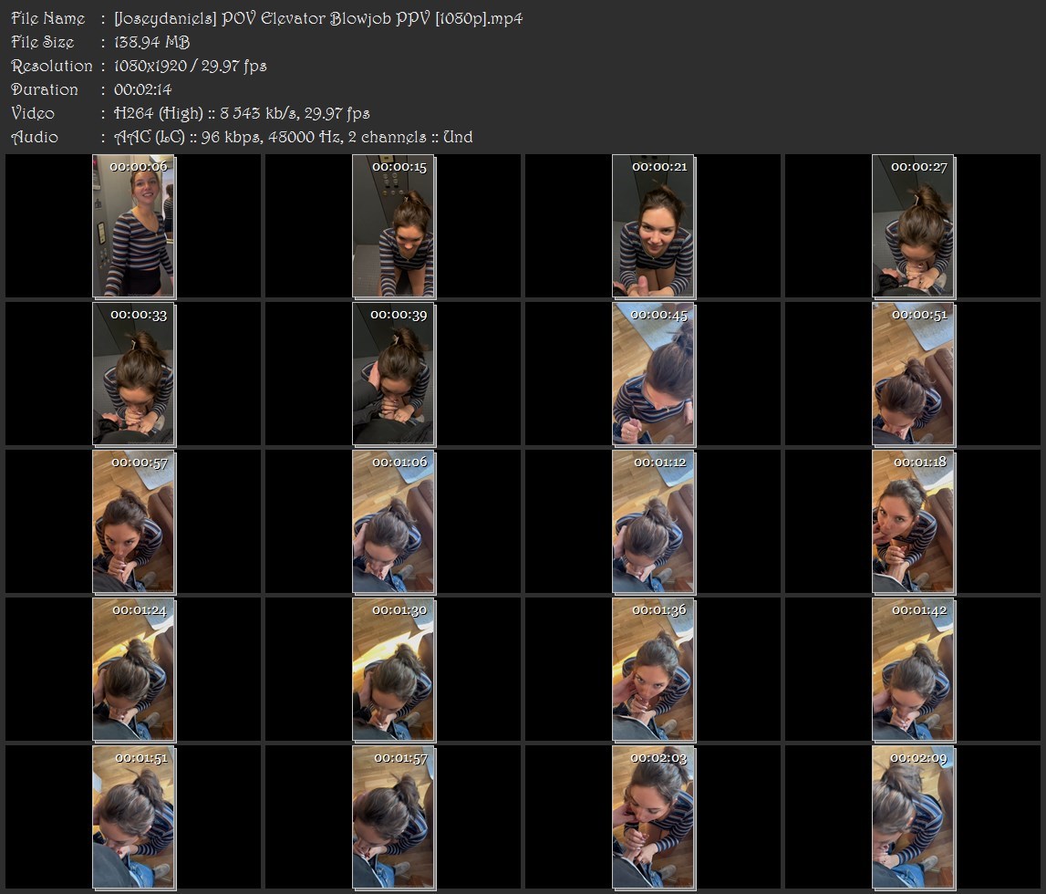Select the thumbnail at 00:01:24
1046x894 pixels.
(133, 670)
